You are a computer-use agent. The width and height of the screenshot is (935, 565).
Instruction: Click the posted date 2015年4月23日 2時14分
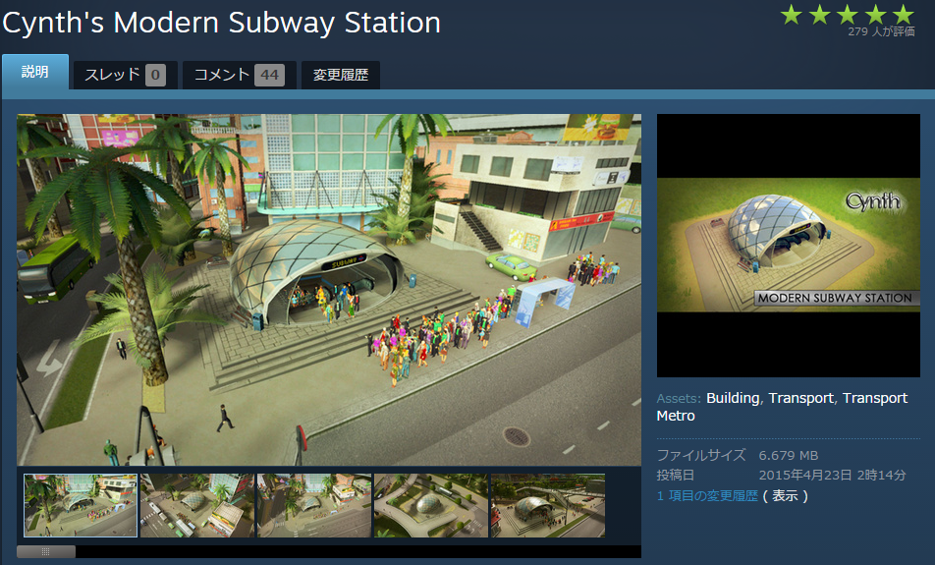(832, 475)
